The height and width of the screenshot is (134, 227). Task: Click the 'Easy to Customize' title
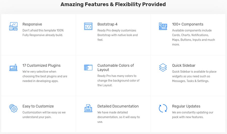[x=38, y=106]
